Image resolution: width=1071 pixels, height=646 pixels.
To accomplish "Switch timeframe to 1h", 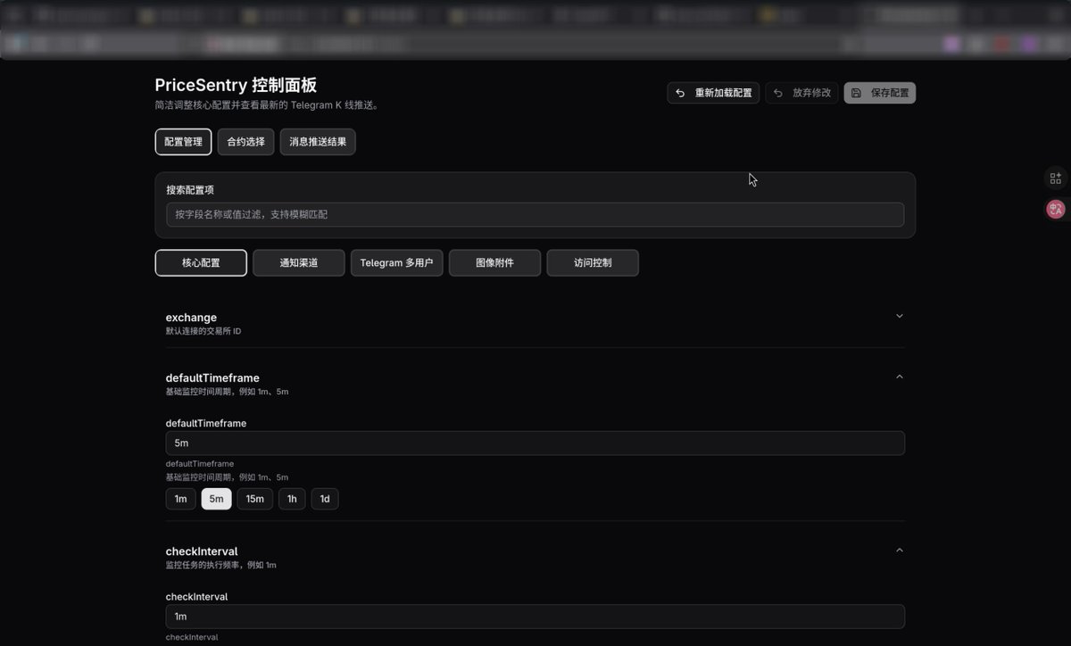I will pos(292,499).
